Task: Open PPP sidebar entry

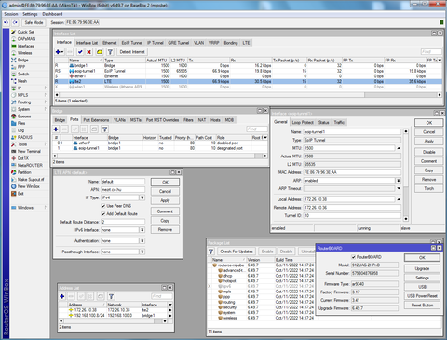Action: (21, 67)
